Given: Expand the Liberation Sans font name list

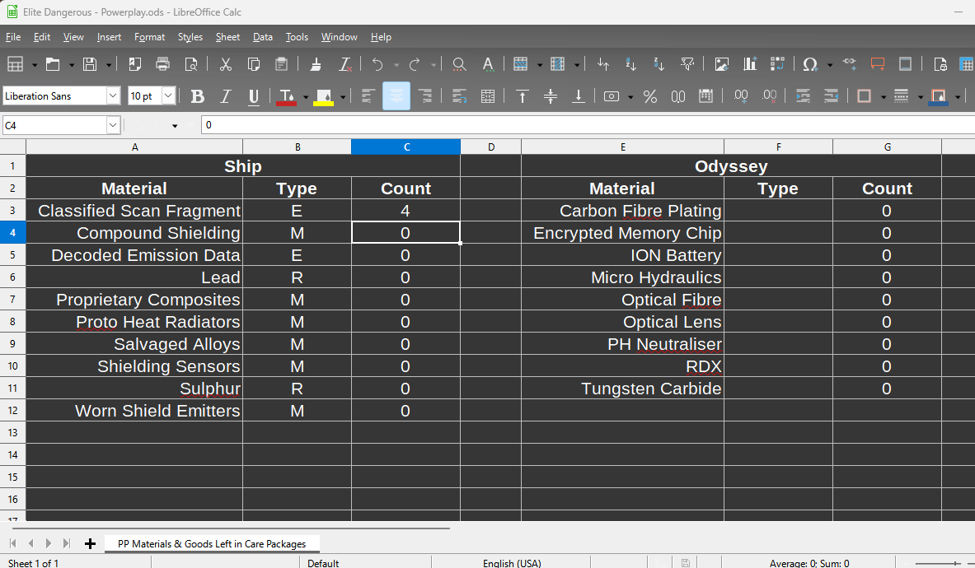Looking at the screenshot, I should pyautogui.click(x=113, y=95).
